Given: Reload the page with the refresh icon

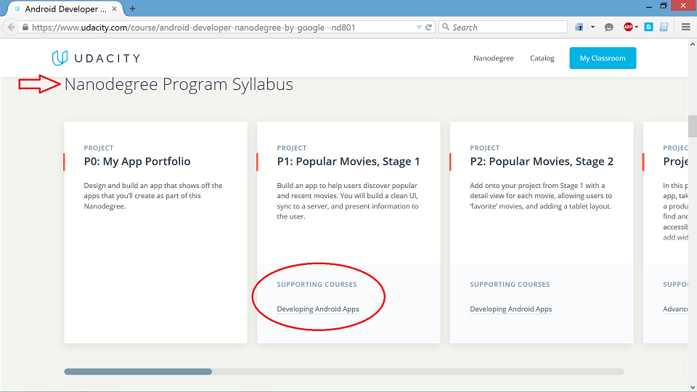Looking at the screenshot, I should 428,28.
